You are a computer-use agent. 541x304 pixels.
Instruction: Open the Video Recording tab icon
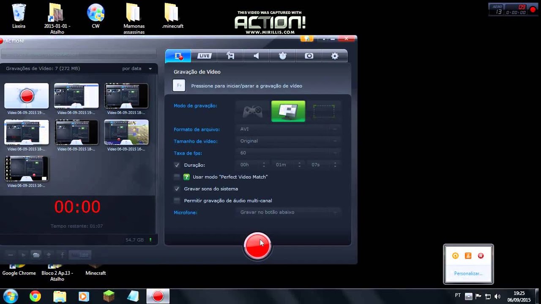pos(178,56)
